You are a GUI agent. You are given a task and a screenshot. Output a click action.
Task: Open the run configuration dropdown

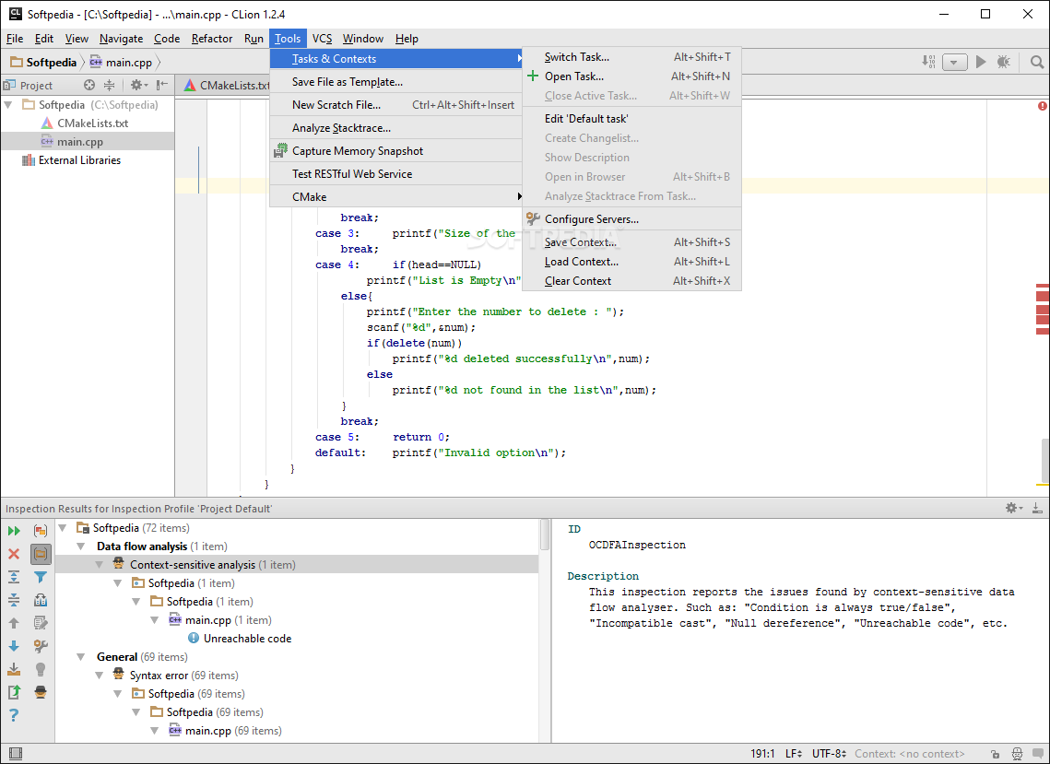point(954,63)
